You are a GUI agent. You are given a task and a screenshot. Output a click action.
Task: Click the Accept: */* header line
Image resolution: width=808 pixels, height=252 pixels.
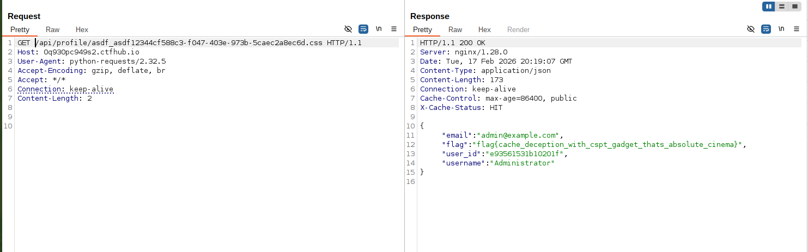(41, 79)
